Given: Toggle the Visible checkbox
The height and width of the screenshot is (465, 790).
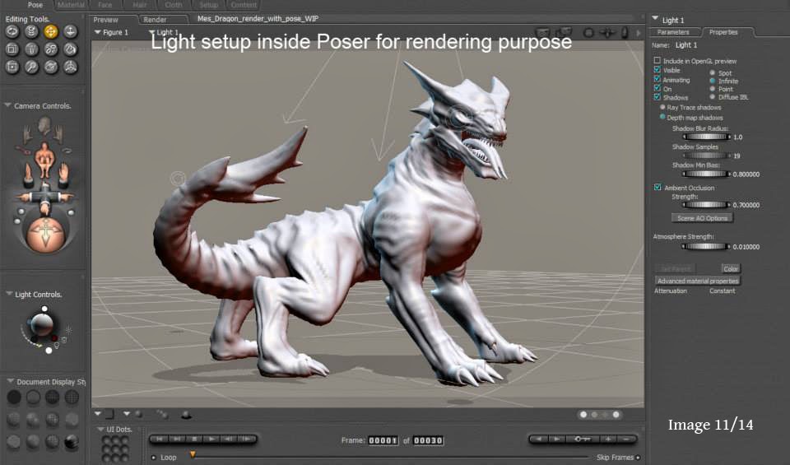Looking at the screenshot, I should (657, 69).
